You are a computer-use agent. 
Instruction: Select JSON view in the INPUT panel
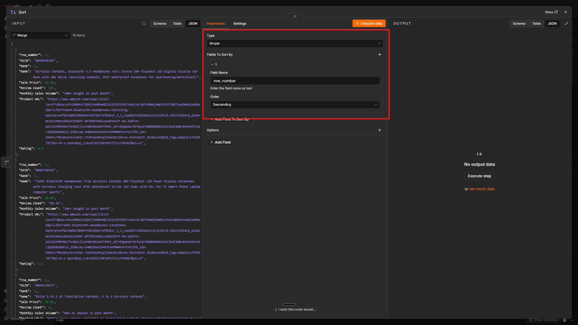193,23
